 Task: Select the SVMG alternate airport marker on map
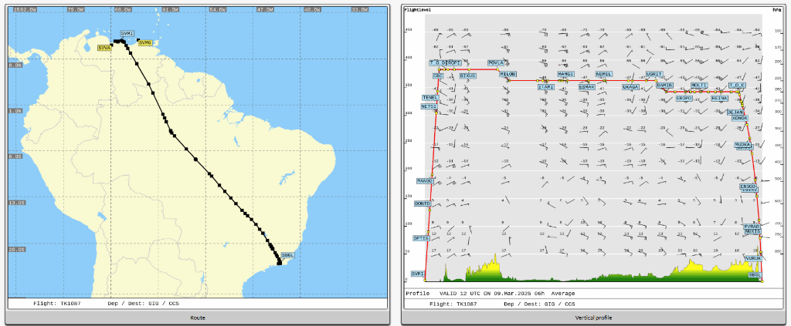coord(145,42)
